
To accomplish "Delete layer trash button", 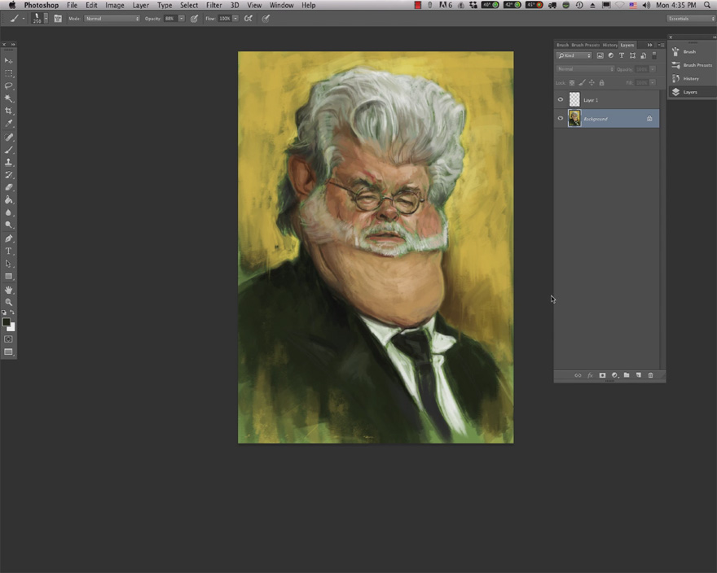I will point(651,375).
